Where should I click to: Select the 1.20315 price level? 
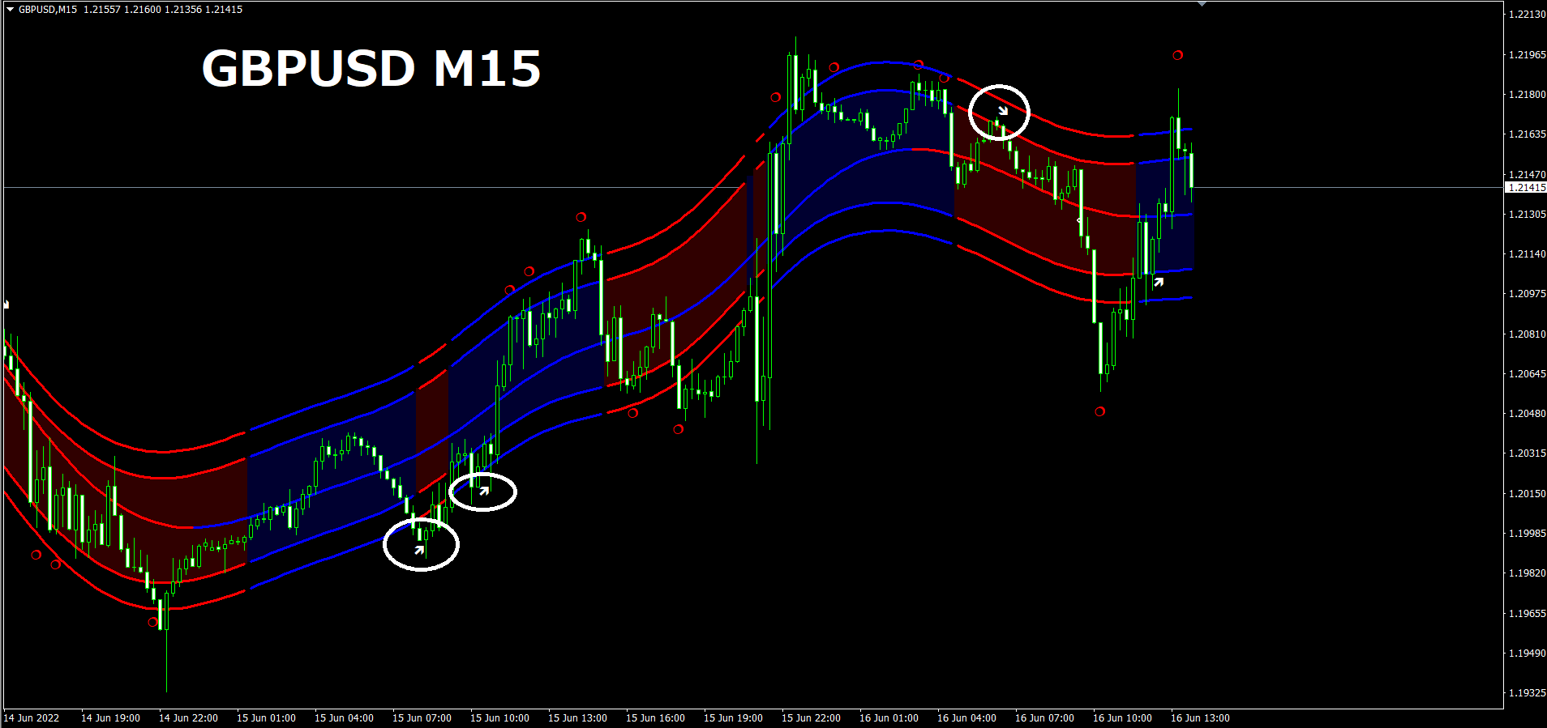pos(1527,453)
